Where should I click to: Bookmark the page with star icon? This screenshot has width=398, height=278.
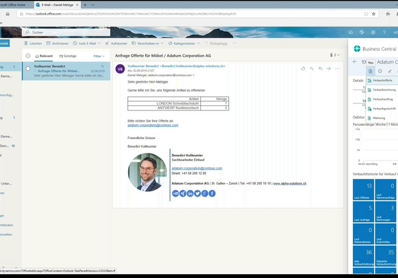pyautogui.click(x=373, y=14)
